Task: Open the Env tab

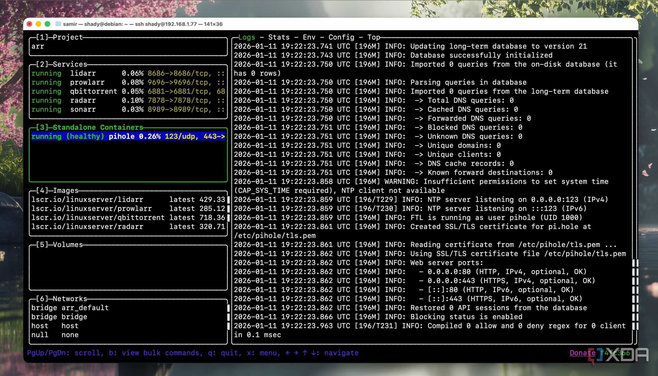Action: [309, 37]
